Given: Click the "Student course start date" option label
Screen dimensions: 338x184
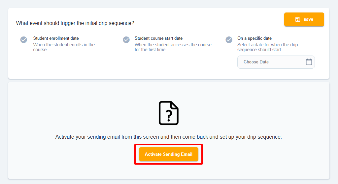Looking at the screenshot, I should pos(159,38).
